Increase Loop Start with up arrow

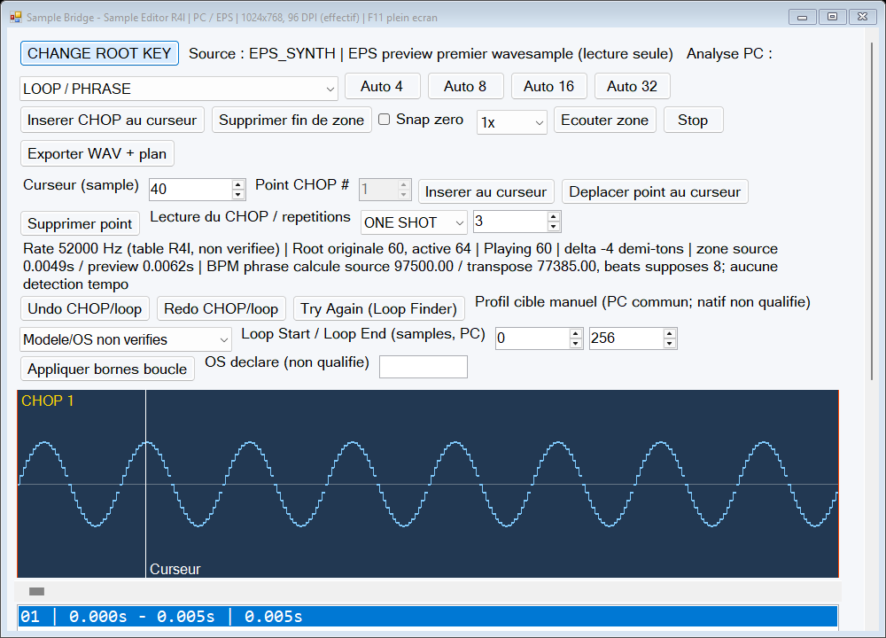tap(576, 333)
